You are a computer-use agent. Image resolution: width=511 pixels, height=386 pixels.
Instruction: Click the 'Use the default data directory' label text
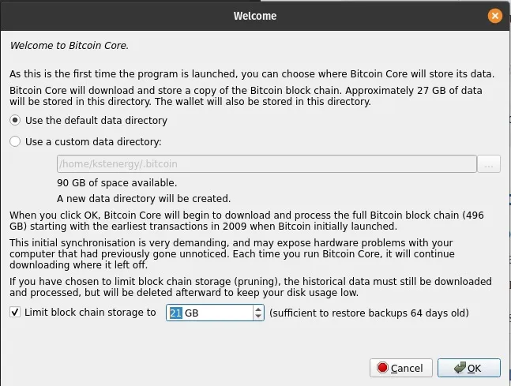(x=96, y=121)
